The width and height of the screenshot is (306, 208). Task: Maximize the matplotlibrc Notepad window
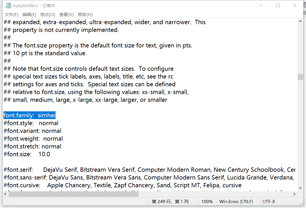(278, 5)
